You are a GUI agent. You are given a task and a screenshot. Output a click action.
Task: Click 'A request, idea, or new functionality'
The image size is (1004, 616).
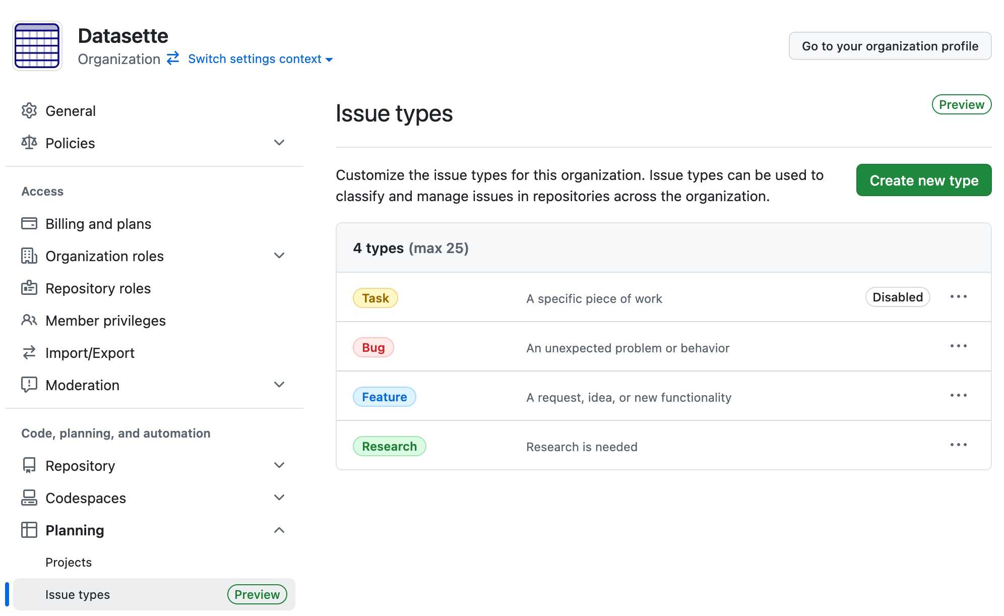point(629,397)
